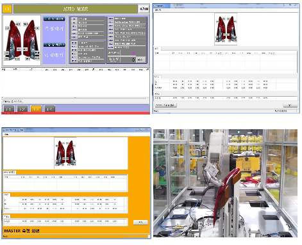Click the F4 button in AUTO MODE window
The height and width of the screenshot is (245, 302).
coord(49,109)
